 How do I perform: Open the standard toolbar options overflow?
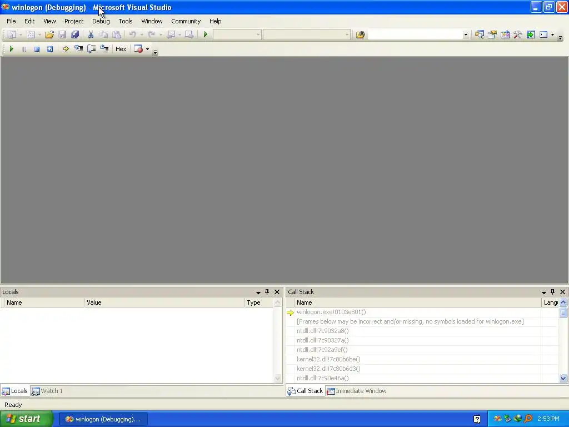[x=560, y=37]
